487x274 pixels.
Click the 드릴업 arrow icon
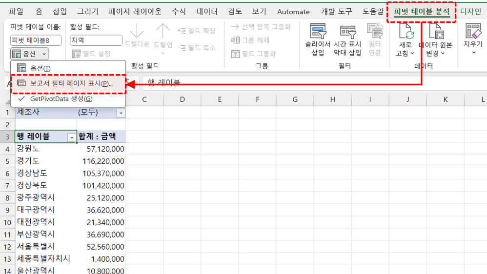pyautogui.click(x=162, y=31)
